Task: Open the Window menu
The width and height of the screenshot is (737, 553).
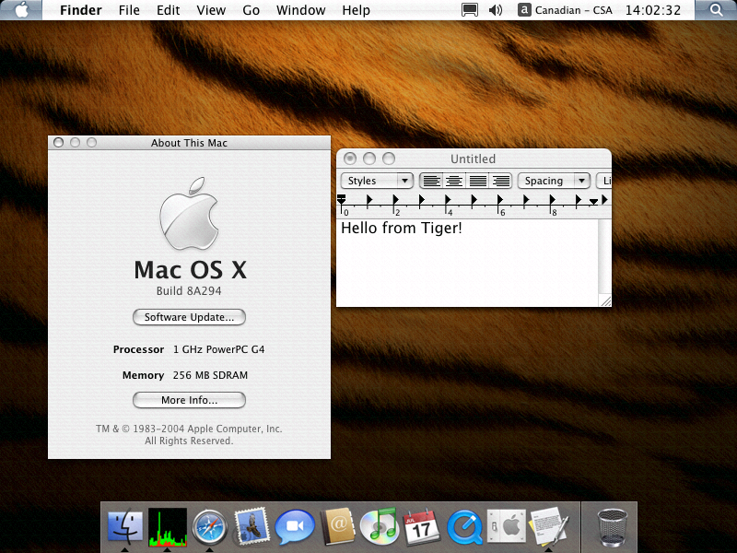Action: tap(301, 10)
